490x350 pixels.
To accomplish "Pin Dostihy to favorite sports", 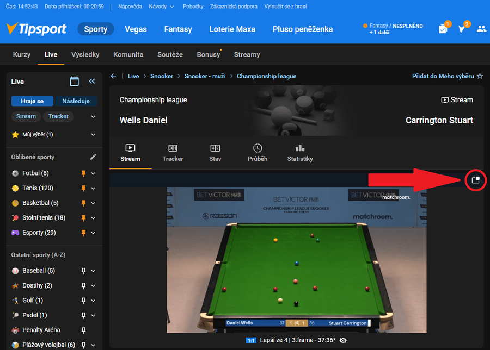I will point(83,286).
